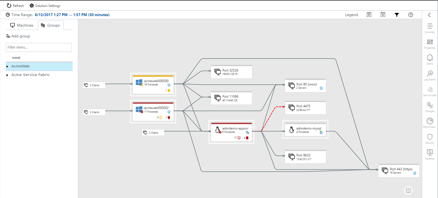Open the Properties panel icon

(430, 42)
